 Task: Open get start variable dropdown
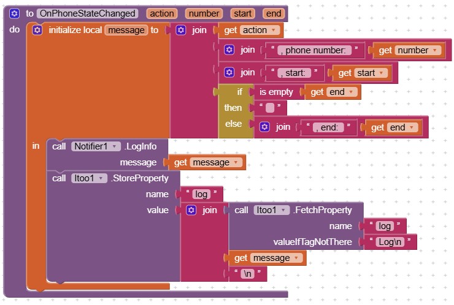pyautogui.click(x=383, y=73)
